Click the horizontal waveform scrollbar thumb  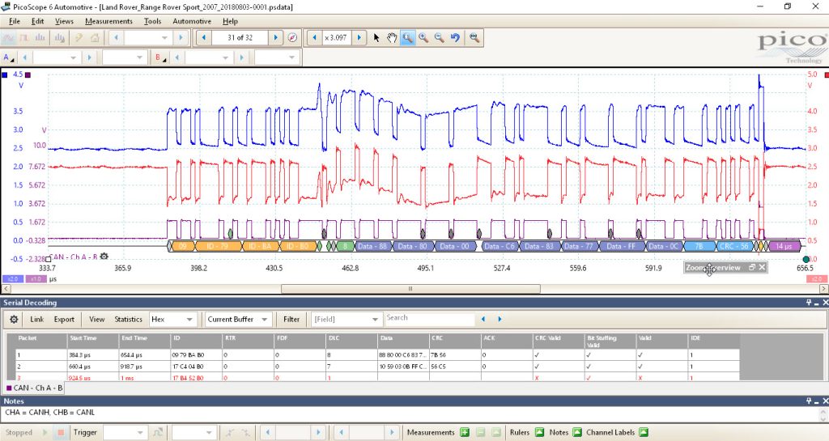pos(410,289)
